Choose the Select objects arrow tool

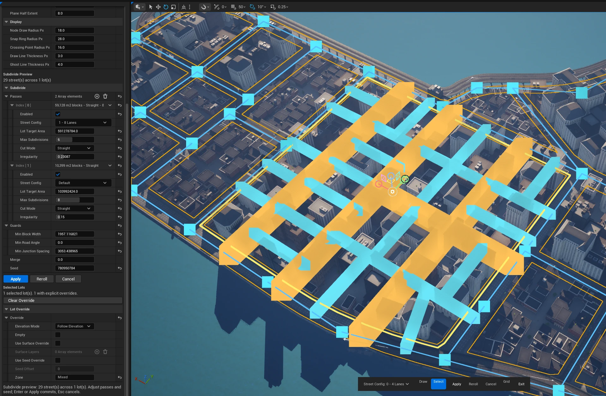151,7
